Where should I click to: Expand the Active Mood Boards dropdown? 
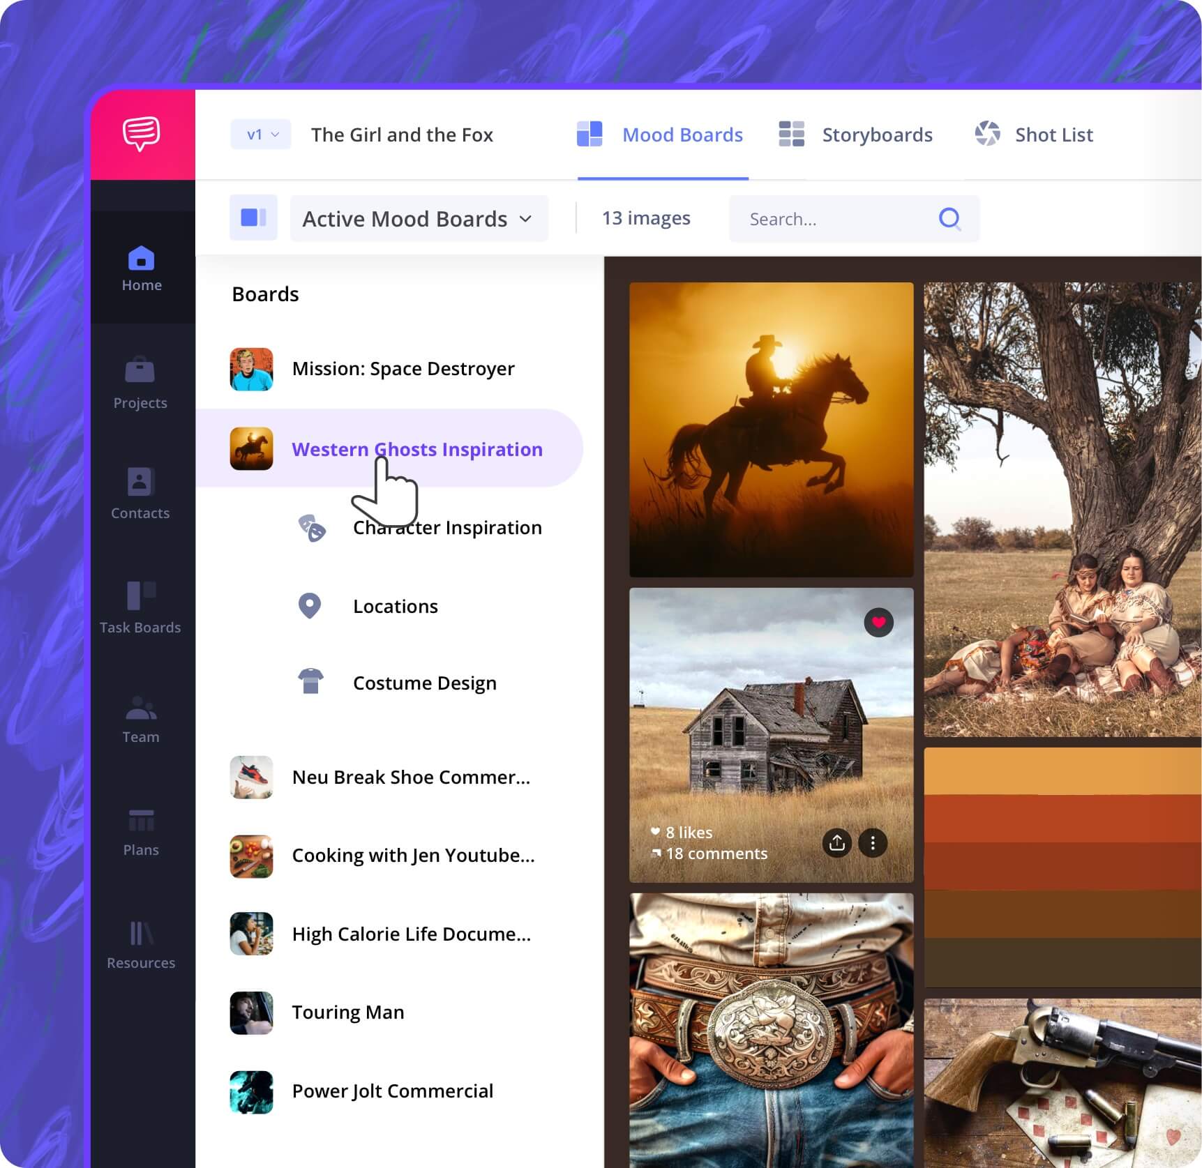417,218
